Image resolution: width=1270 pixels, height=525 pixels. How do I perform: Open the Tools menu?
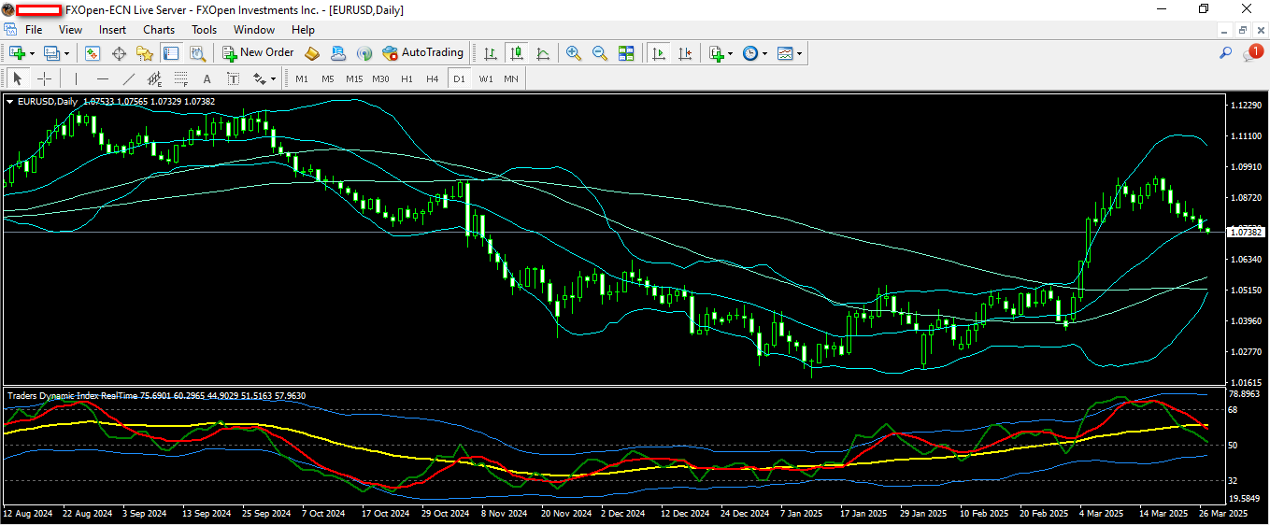tap(204, 30)
